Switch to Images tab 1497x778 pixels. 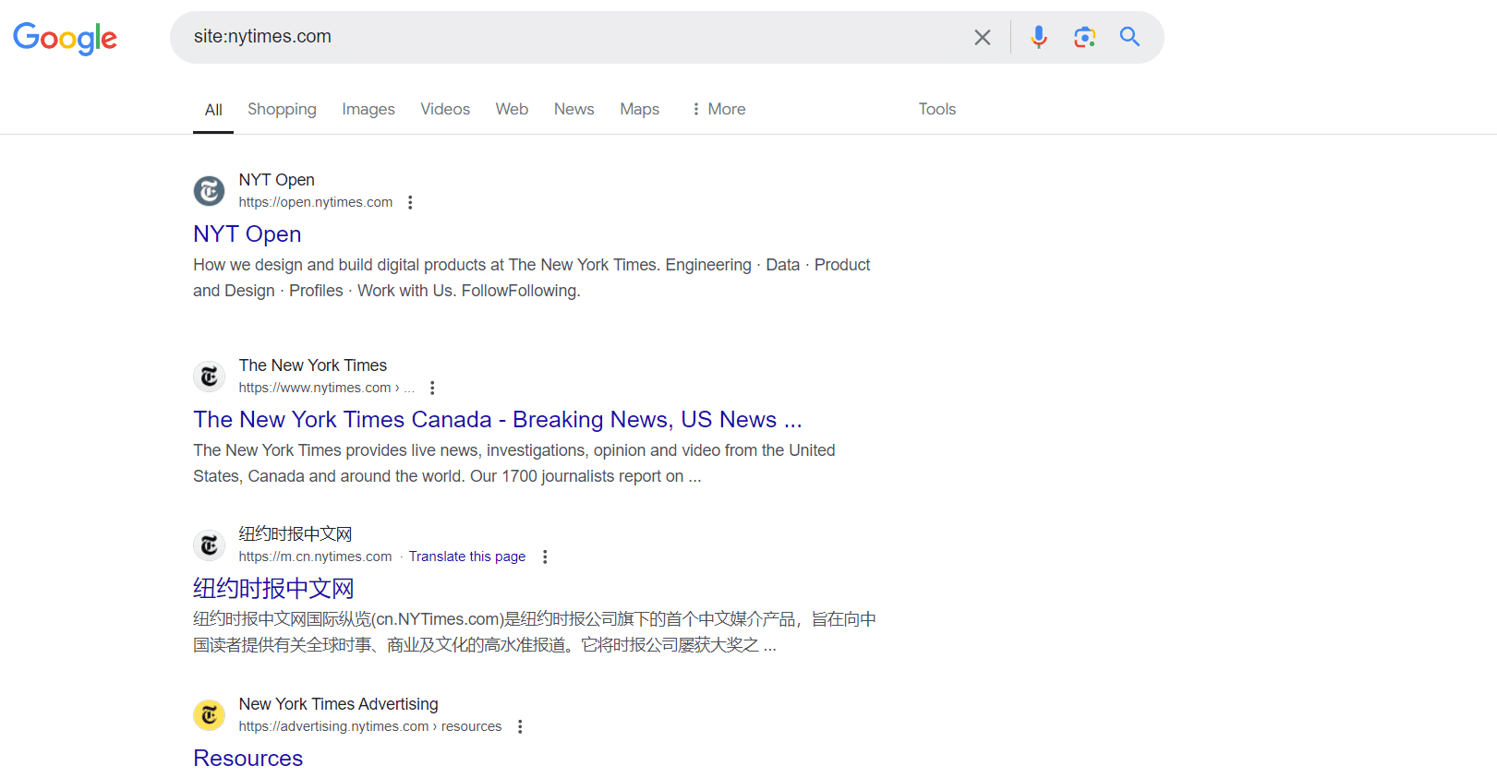(x=368, y=109)
